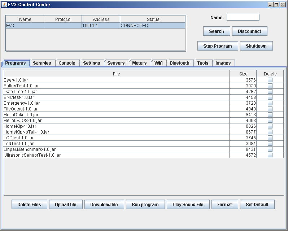
Task: Open the Bluetooth tab
Action: 179,63
